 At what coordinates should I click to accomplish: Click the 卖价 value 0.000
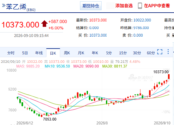point(138,35)
